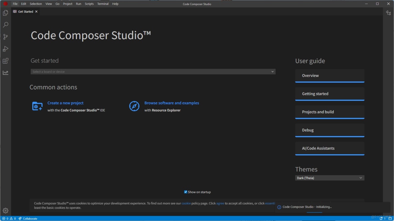Viewport: 394px width, 221px height.
Task: Open the Getting started user guide
Action: pyautogui.click(x=329, y=94)
